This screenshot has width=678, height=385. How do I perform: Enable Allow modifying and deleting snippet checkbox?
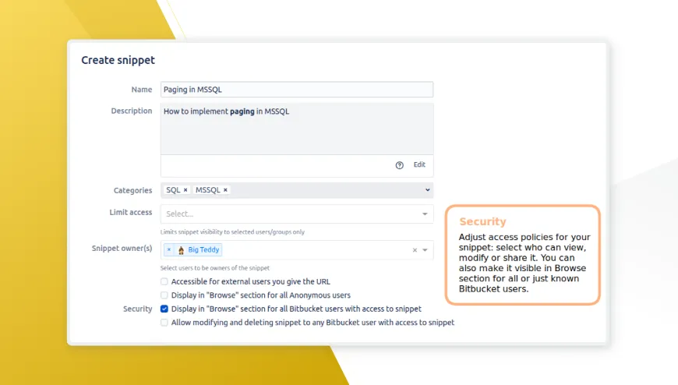(164, 323)
